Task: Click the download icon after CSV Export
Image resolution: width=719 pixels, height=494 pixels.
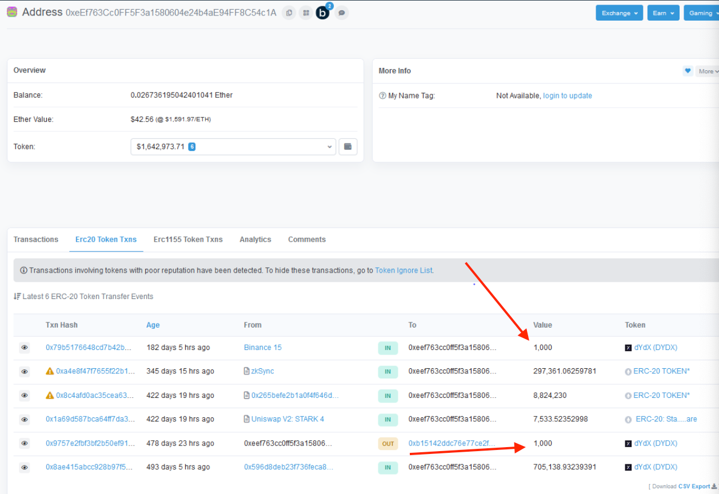Action: 714,487
